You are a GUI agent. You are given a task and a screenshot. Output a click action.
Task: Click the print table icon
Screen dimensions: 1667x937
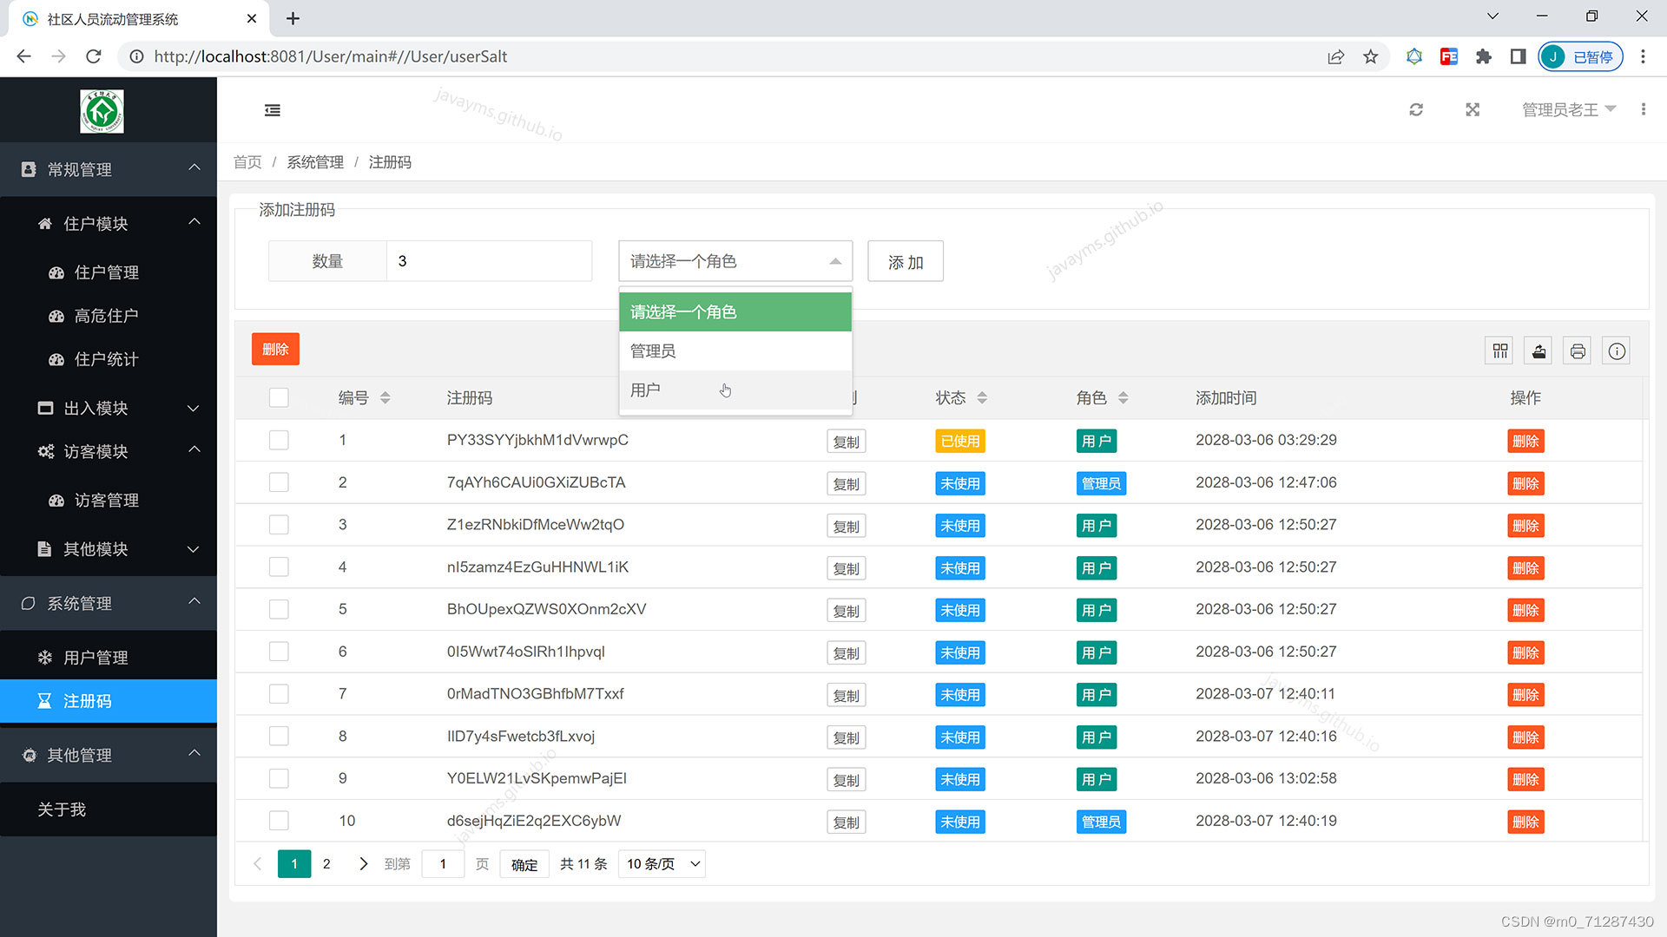(x=1578, y=351)
